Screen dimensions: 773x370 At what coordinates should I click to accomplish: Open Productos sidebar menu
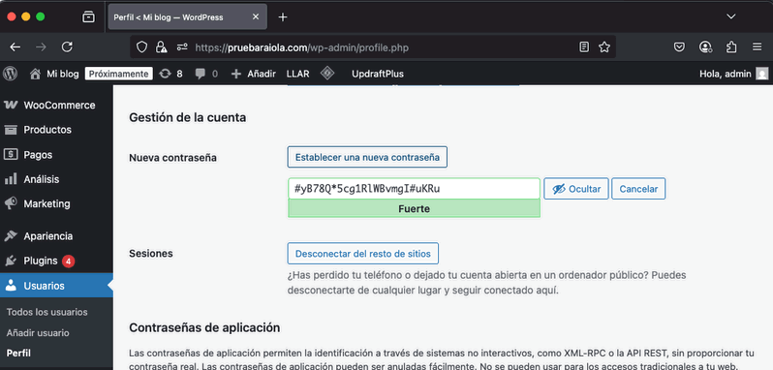coord(56,130)
